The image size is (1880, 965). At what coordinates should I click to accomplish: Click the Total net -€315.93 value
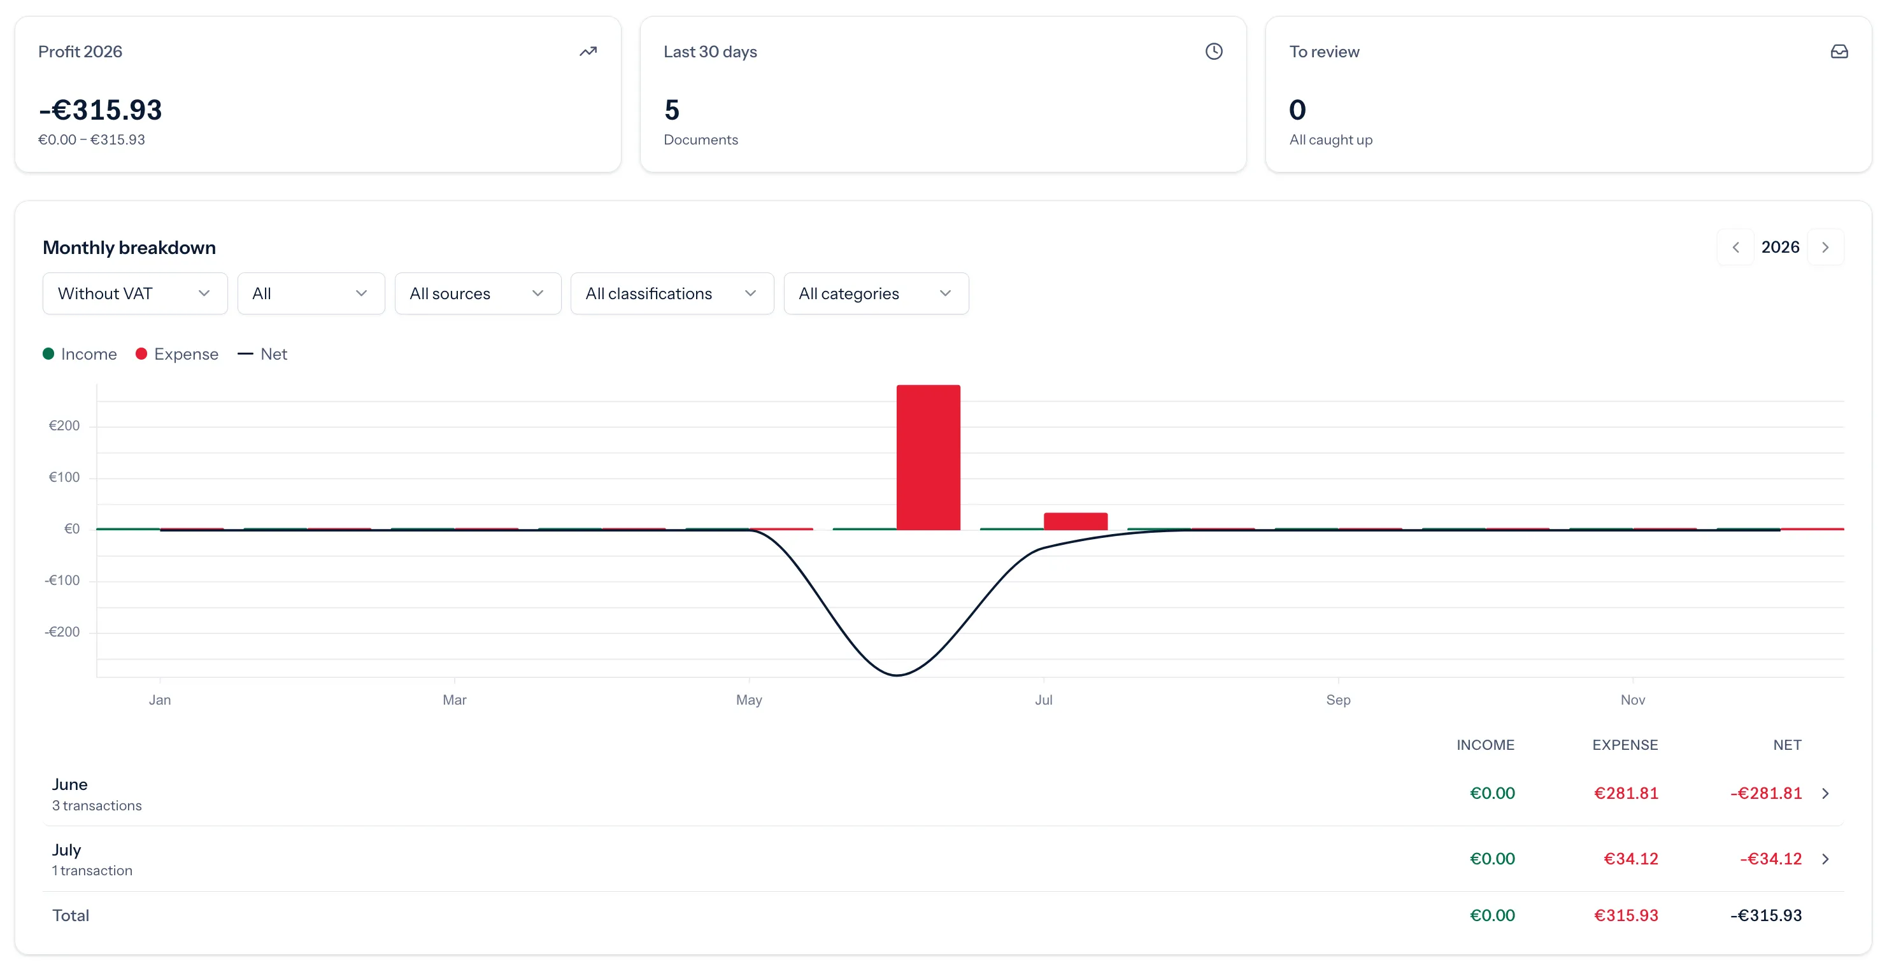(x=1765, y=915)
